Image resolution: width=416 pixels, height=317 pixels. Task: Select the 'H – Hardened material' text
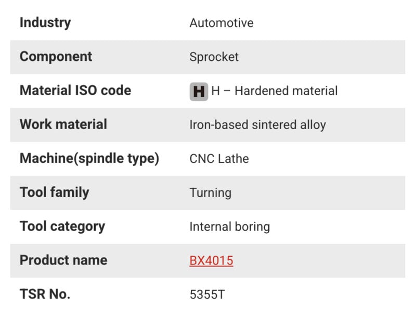pos(274,91)
